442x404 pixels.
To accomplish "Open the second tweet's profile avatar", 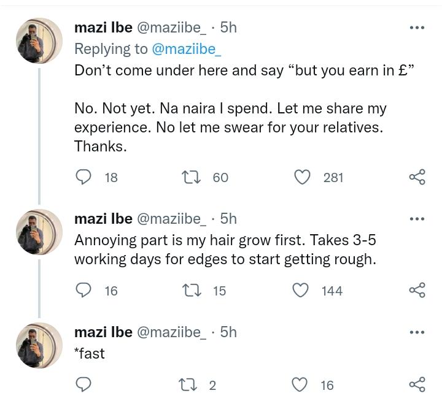I will pyautogui.click(x=39, y=232).
